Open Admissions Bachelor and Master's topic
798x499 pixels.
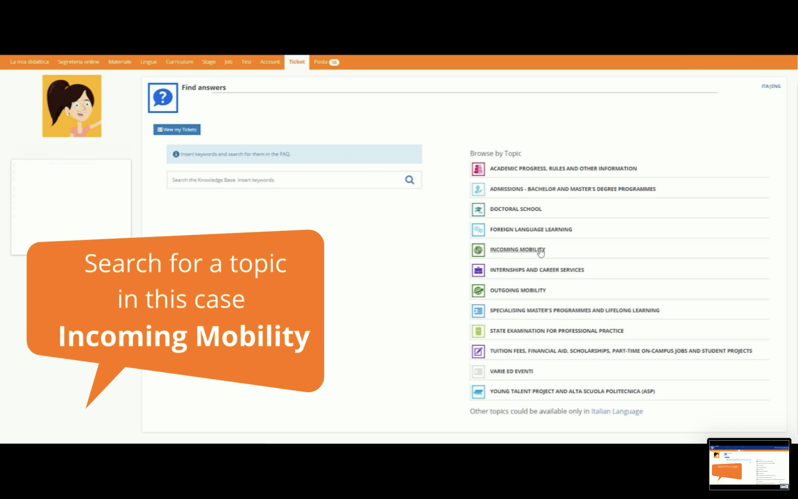pyautogui.click(x=572, y=189)
